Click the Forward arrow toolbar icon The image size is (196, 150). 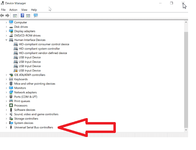(x=7, y=15)
